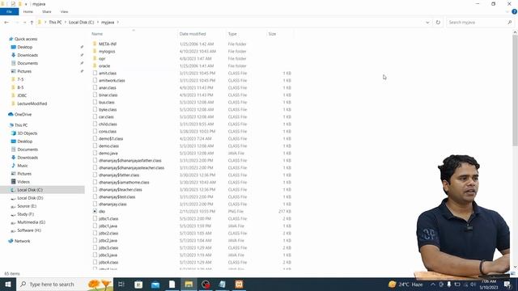Select the file amitwork.class
Image resolution: width=518 pixels, height=291 pixels.
tap(112, 81)
